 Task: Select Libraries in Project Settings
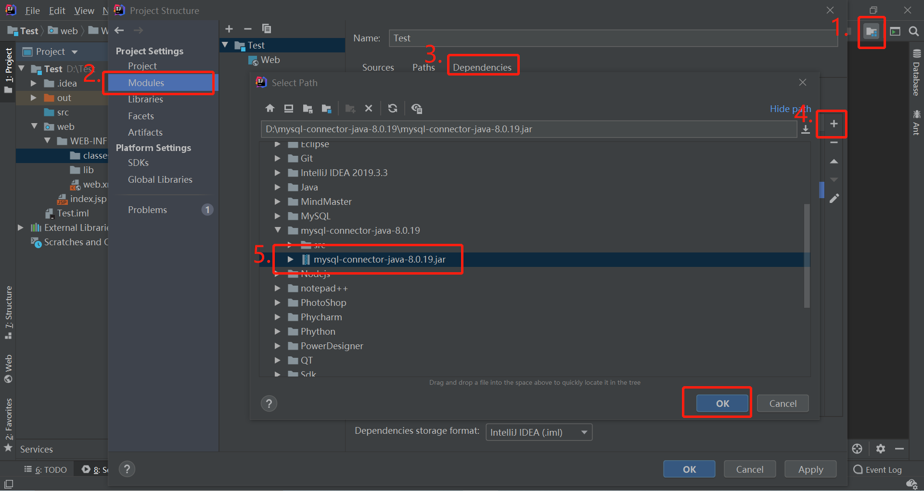tap(145, 99)
